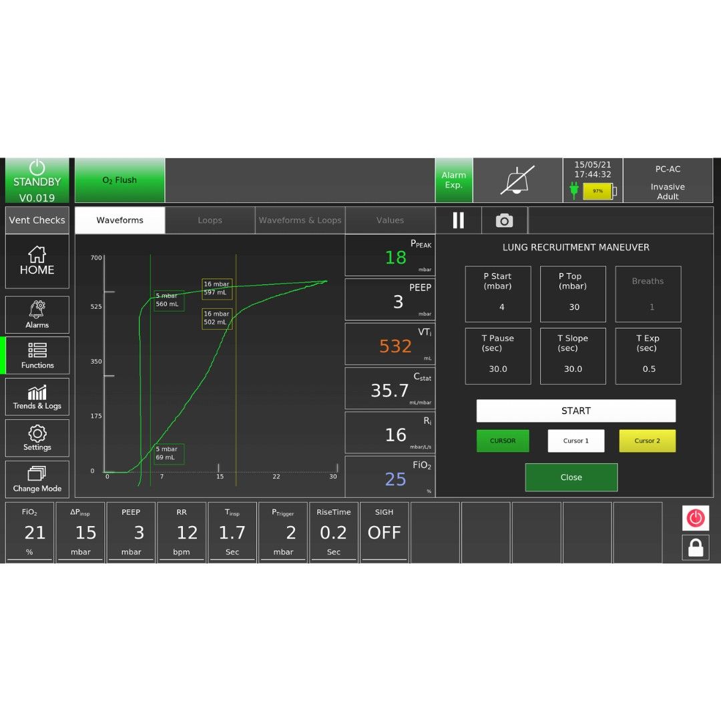Image resolution: width=721 pixels, height=721 pixels.
Task: Toggle the green CURSOR button
Action: (x=503, y=441)
